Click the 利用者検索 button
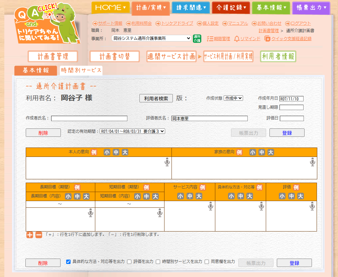Screen dimensions: 338x277 point(156,98)
